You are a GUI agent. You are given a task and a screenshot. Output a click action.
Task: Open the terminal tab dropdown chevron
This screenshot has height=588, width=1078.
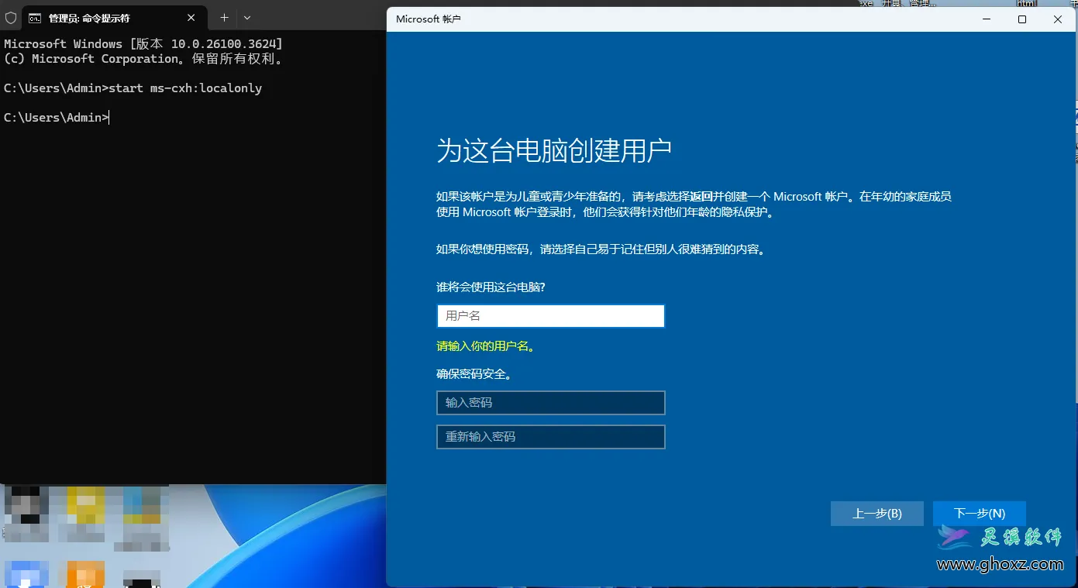coord(247,17)
